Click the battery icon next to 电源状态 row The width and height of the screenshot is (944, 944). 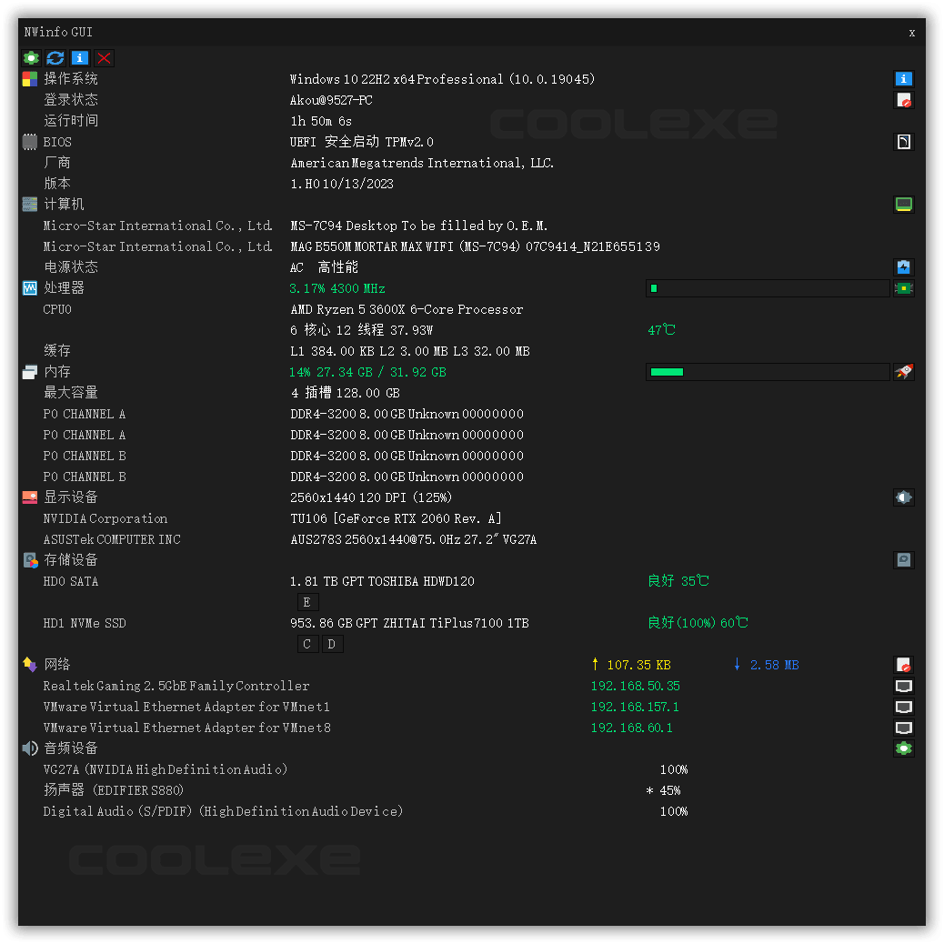point(903,266)
